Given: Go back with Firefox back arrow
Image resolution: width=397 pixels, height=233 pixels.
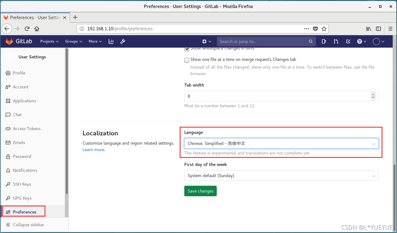Looking at the screenshot, I should pos(7,29).
